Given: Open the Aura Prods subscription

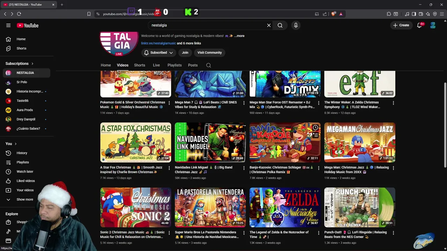Looking at the screenshot, I should 27,110.
